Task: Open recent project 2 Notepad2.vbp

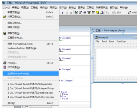Action: [x=31, y=88]
